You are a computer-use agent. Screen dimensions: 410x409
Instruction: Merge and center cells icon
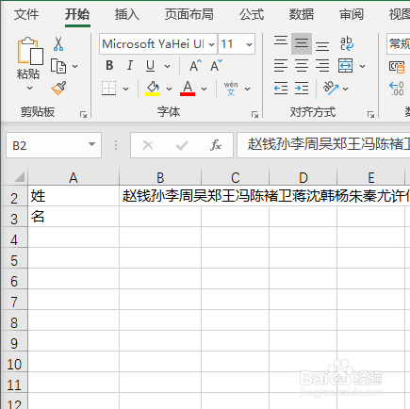coord(345,66)
